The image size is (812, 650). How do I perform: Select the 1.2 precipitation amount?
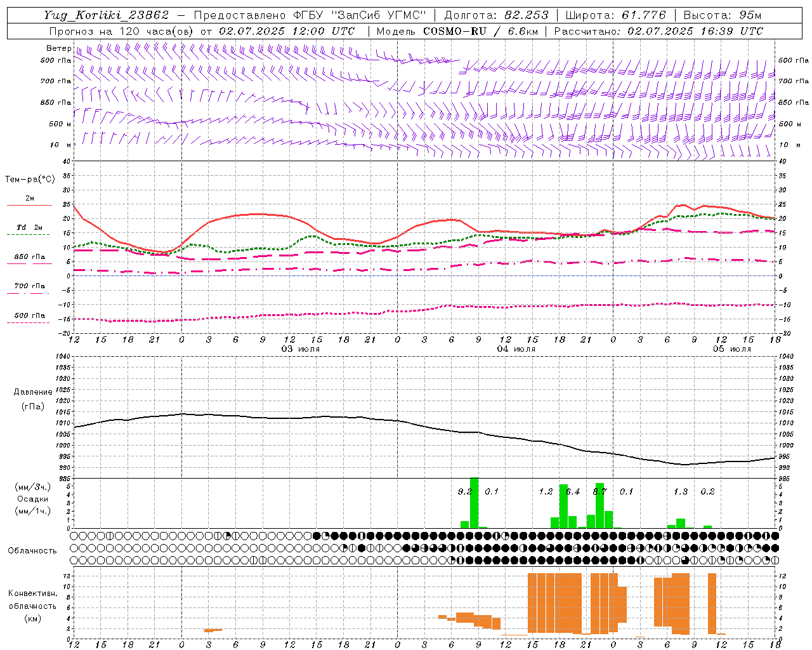coord(546,492)
